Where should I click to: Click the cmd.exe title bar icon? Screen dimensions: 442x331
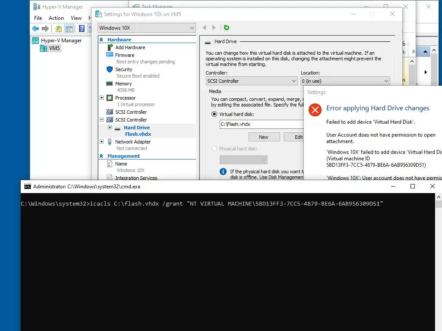(x=28, y=187)
